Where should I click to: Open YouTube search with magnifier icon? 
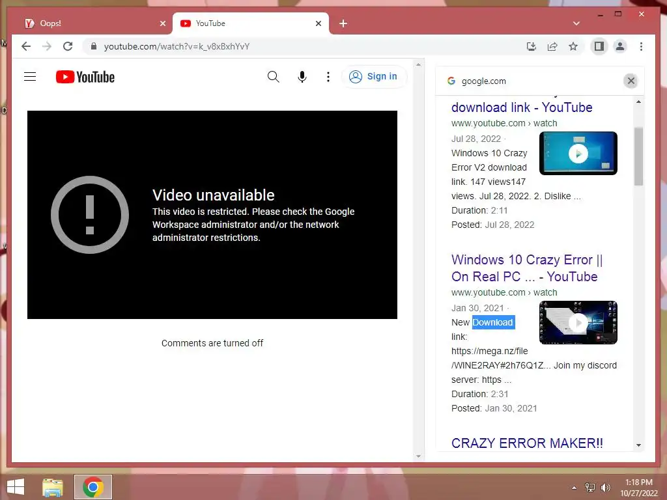tap(273, 77)
